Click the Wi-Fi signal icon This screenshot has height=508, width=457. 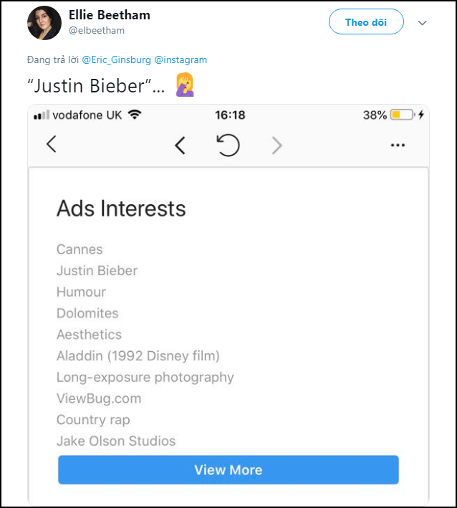[x=135, y=115]
